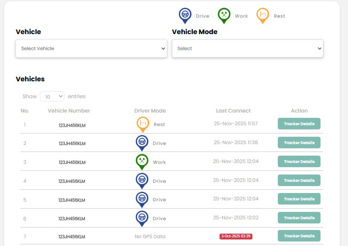
Task: Click the Action column header
Action: (299, 110)
